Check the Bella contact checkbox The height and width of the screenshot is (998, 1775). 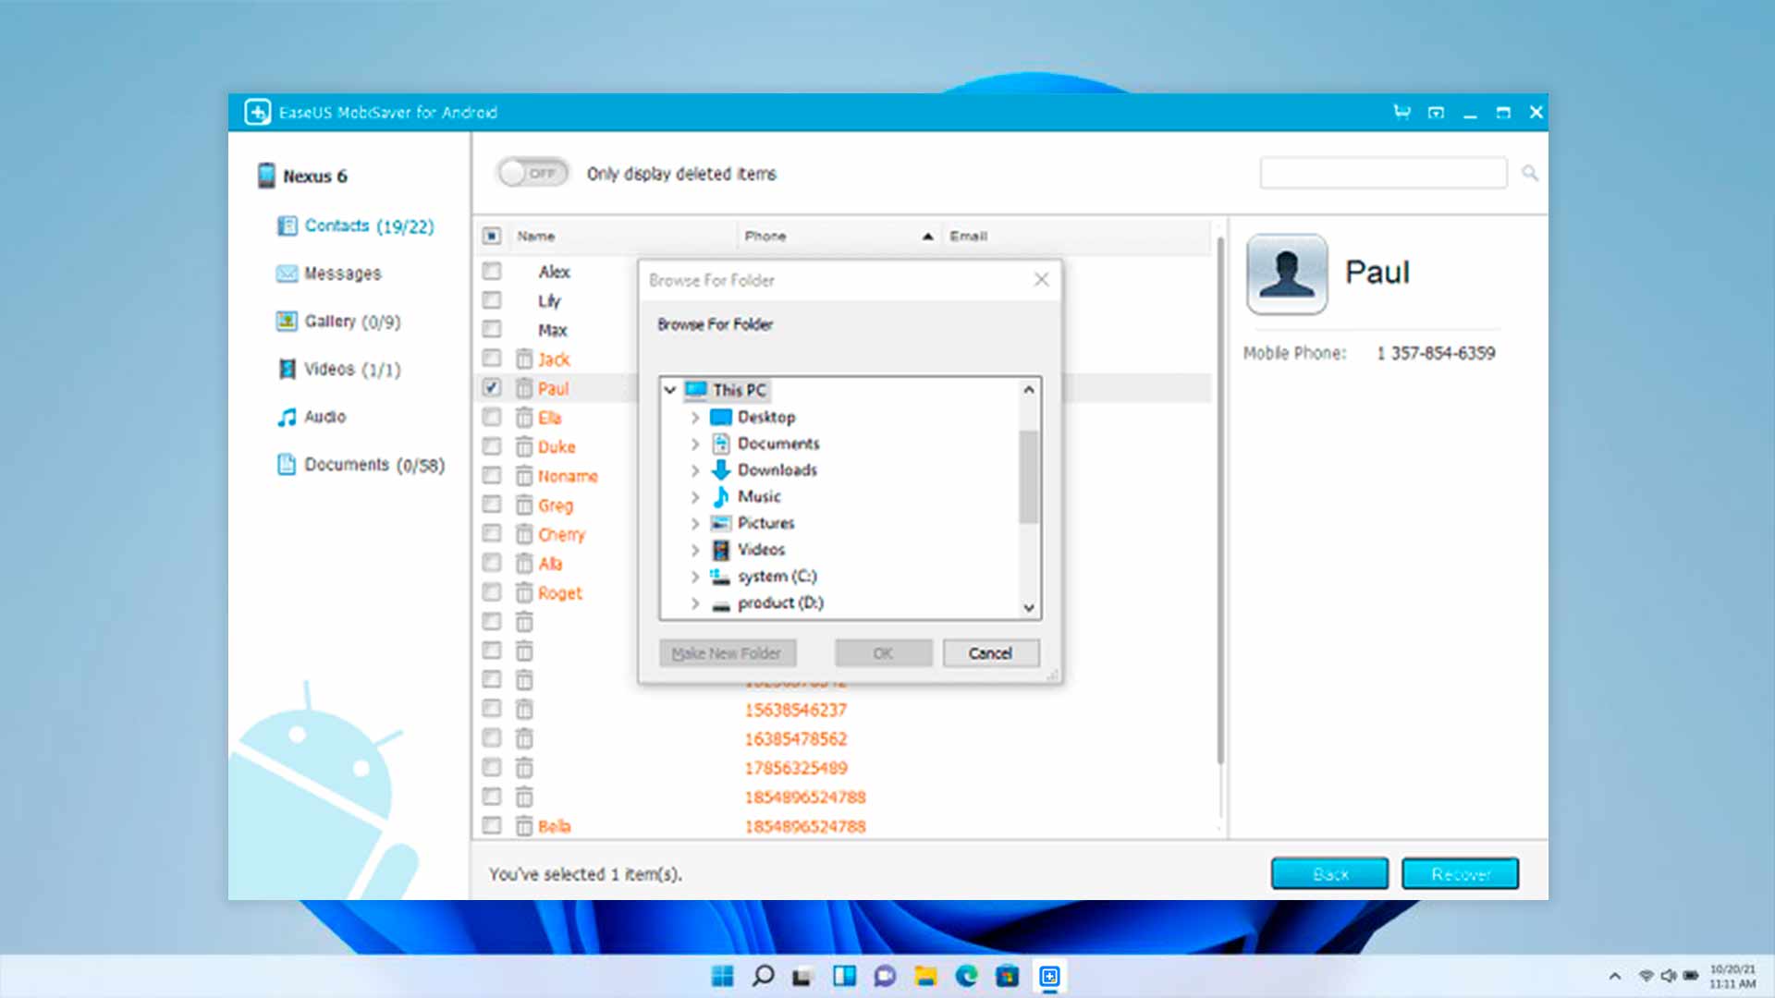pos(492,825)
